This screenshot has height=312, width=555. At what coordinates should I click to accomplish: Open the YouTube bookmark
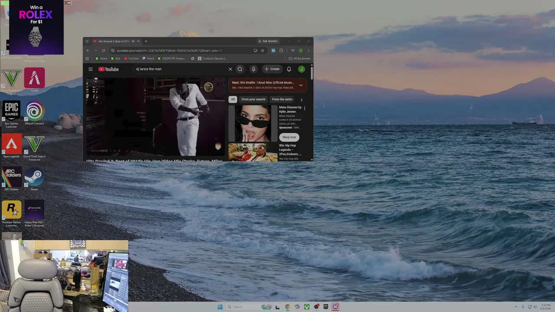point(131,58)
